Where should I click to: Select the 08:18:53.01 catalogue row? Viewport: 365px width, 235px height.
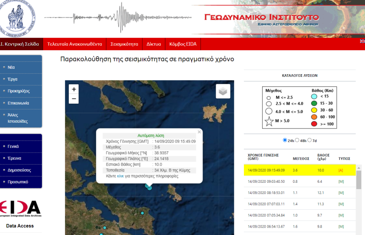299,193
